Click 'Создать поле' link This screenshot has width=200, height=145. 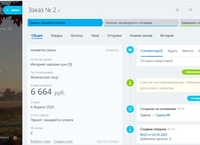point(63,142)
